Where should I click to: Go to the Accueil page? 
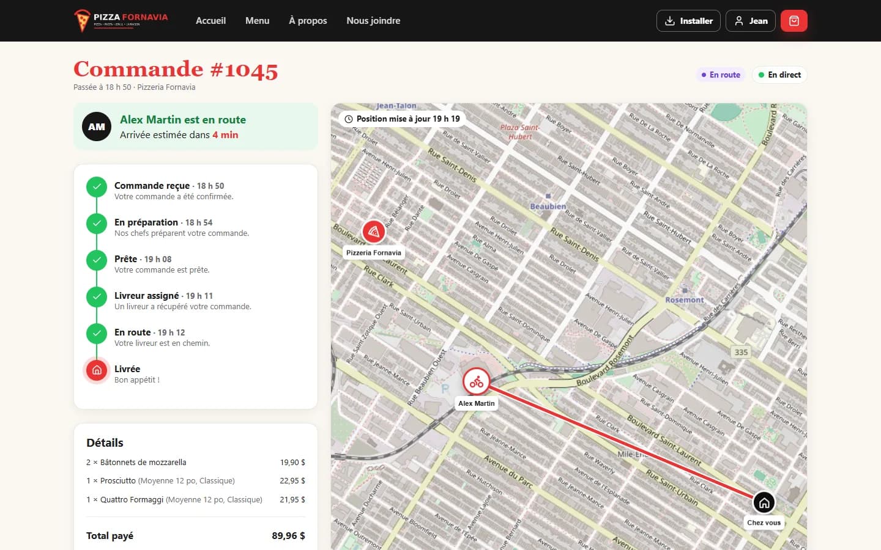click(210, 21)
